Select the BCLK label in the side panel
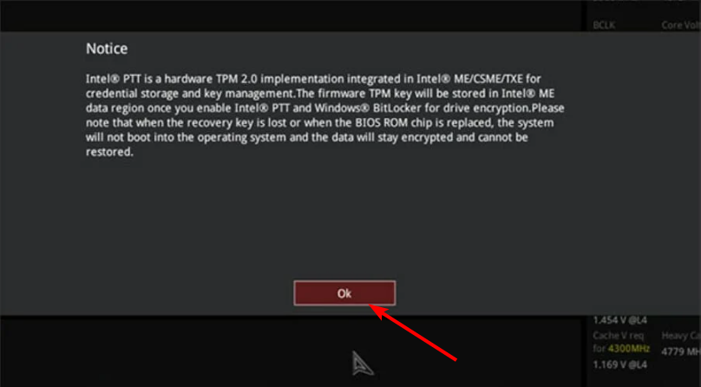 tap(604, 25)
